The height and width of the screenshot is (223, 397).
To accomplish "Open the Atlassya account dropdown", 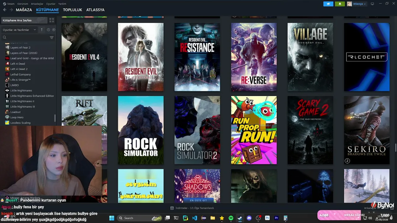I will pyautogui.click(x=356, y=4).
